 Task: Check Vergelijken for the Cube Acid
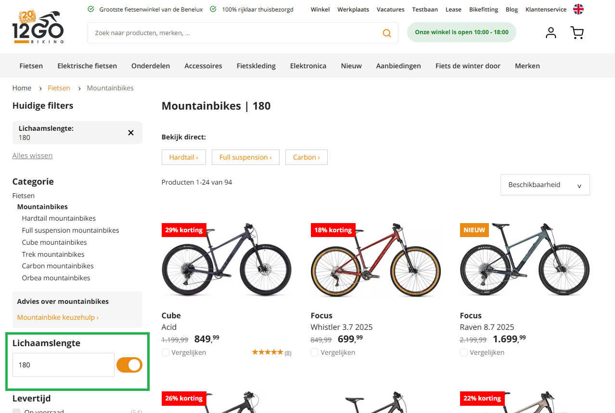(x=166, y=352)
